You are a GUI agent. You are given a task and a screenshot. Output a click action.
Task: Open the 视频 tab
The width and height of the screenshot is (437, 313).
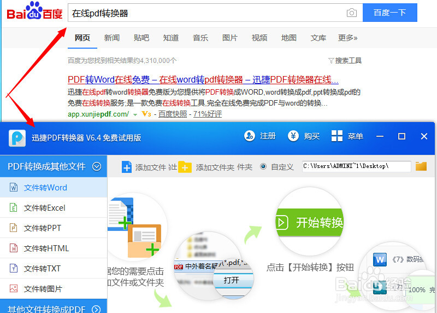pos(259,38)
